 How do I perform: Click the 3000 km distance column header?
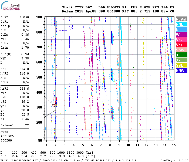pos(80,153)
